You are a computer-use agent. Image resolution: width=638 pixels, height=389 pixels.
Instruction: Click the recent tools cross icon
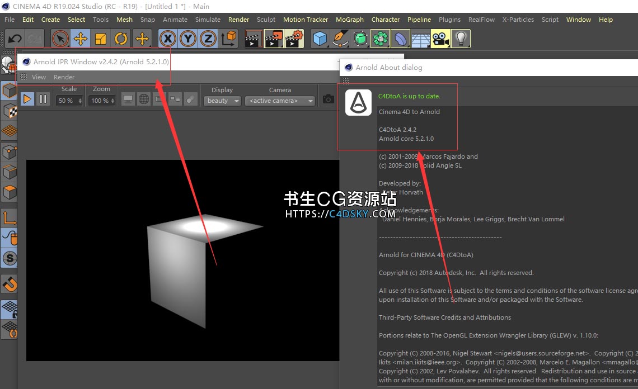point(142,39)
